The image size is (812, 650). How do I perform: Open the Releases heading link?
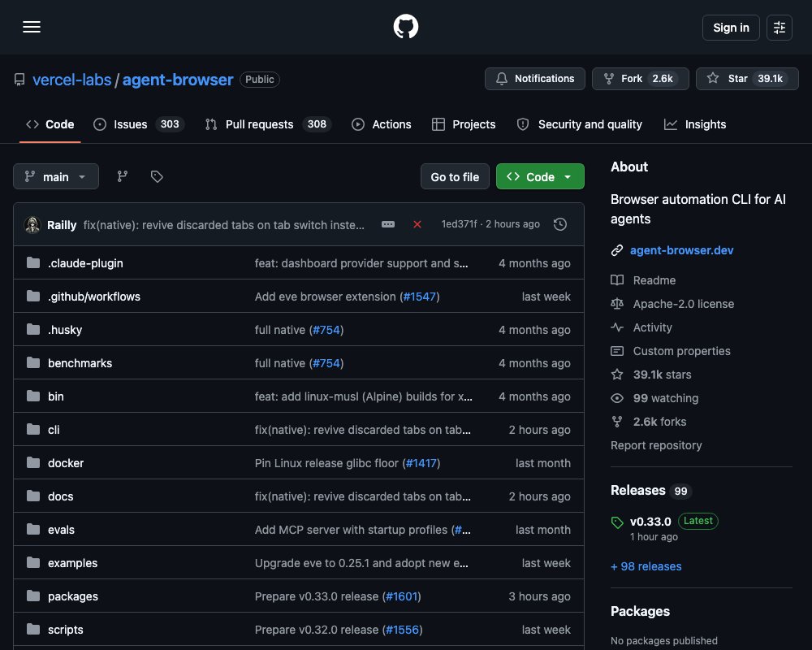pyautogui.click(x=650, y=491)
